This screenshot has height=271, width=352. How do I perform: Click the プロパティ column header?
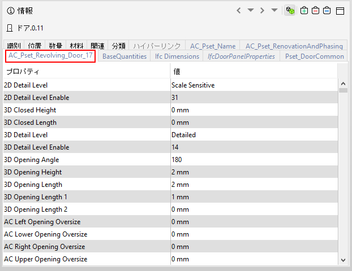click(x=87, y=71)
